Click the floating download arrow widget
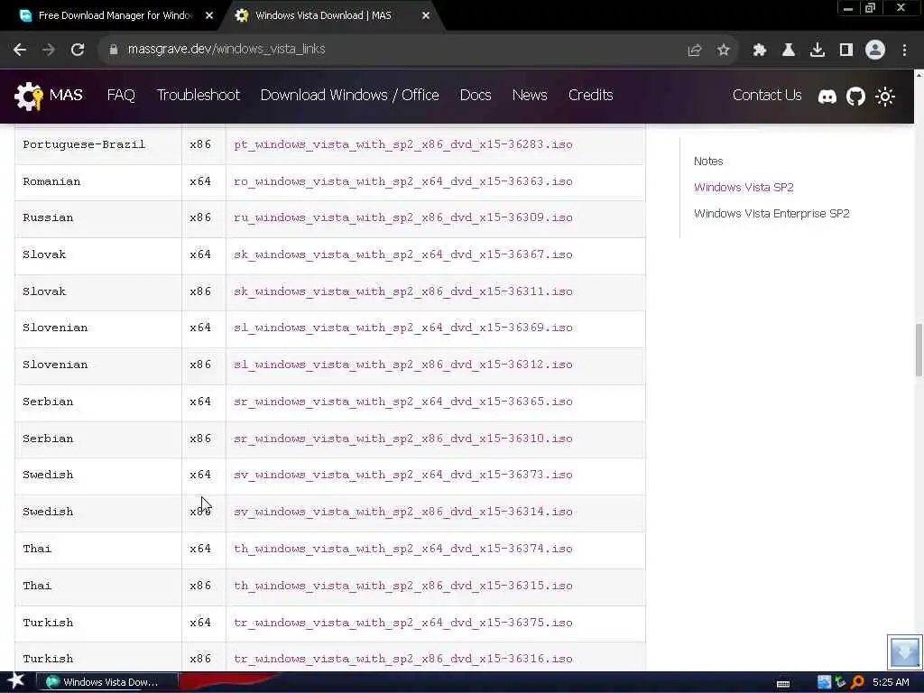924x693 pixels. tap(904, 651)
